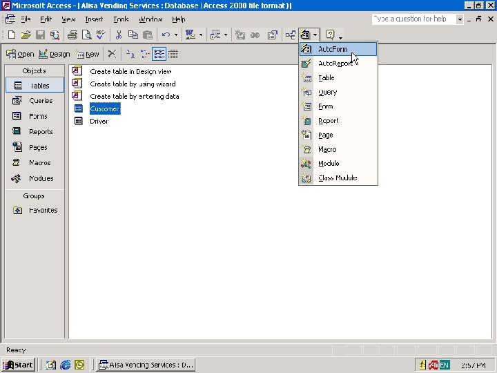
Task: Switch to Details view
Action: click(x=173, y=55)
